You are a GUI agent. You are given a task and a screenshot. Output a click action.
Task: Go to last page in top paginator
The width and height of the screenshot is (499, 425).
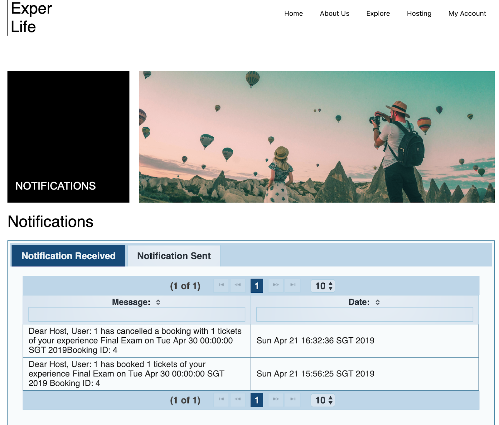[293, 286]
